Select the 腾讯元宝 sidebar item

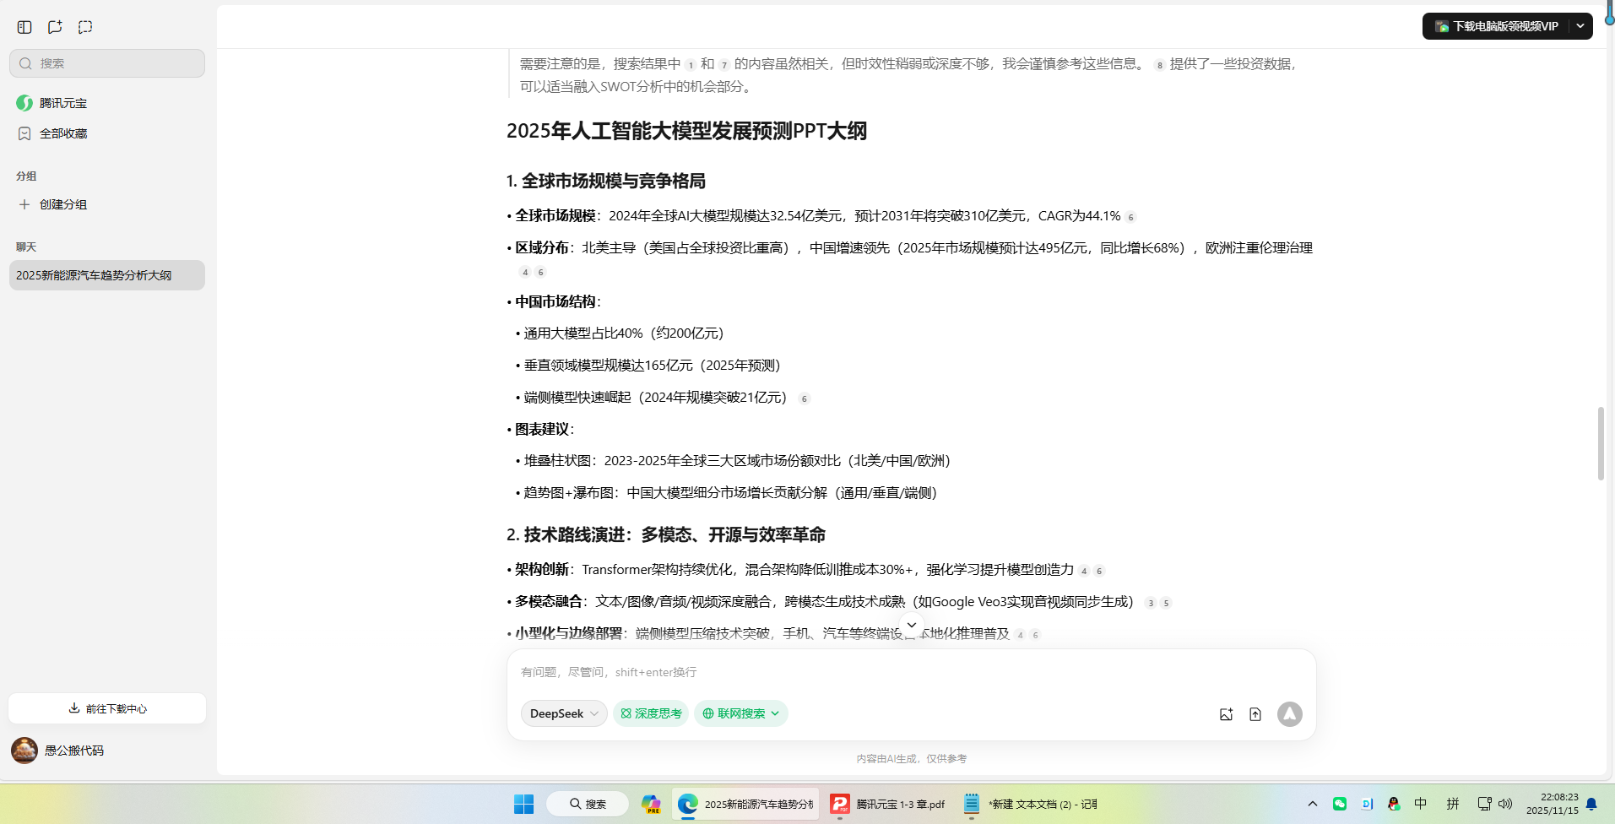click(x=62, y=102)
